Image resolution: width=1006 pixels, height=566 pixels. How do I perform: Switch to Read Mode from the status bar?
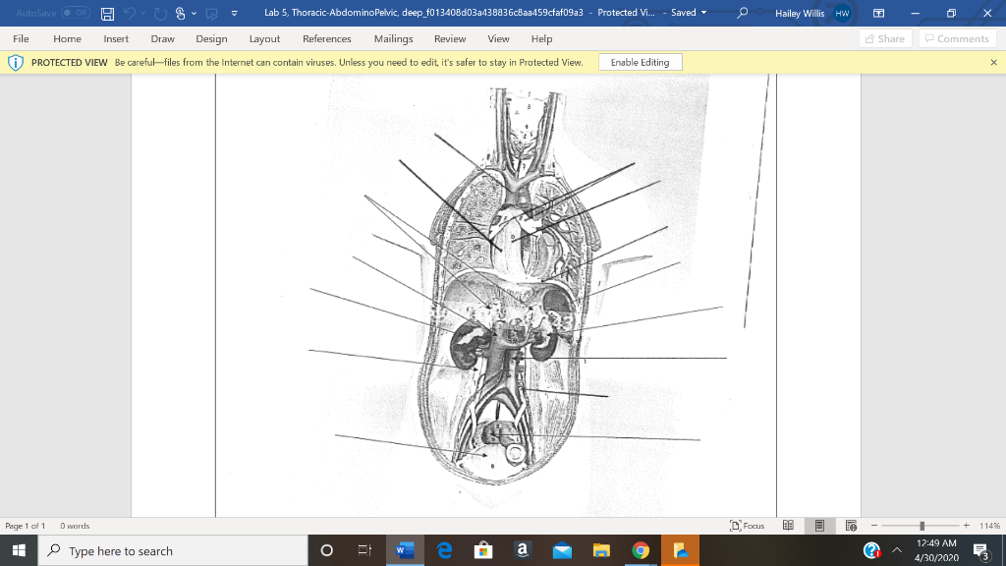(x=787, y=525)
